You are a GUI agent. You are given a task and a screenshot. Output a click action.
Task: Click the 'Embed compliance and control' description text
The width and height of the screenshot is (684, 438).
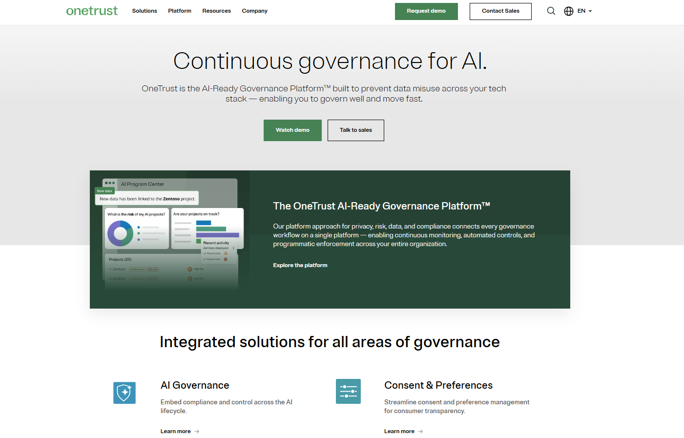pos(227,406)
